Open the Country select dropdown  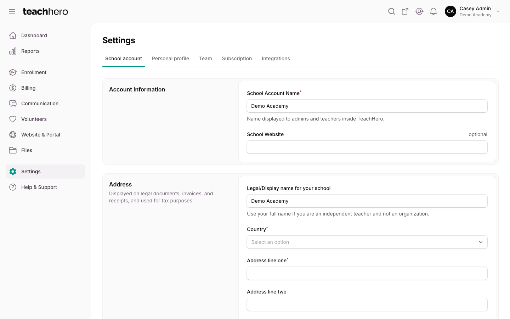click(367, 242)
